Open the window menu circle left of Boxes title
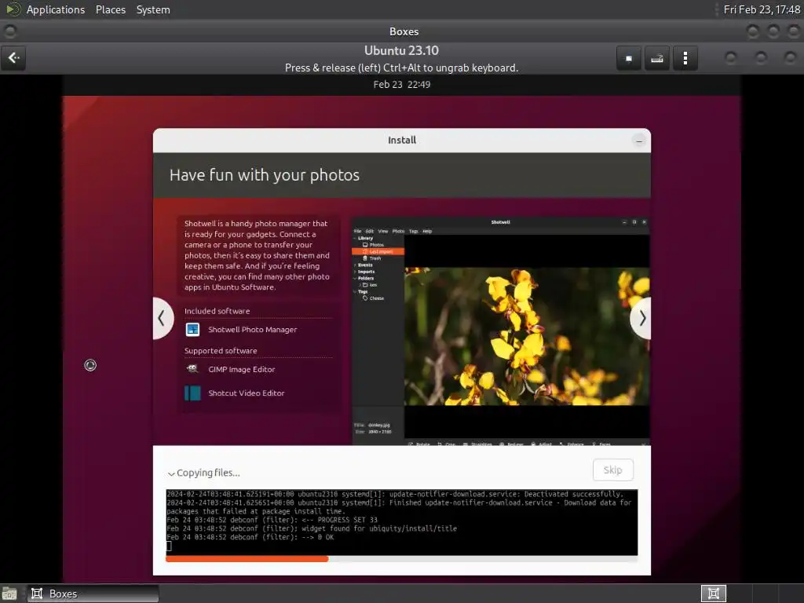The height and width of the screenshot is (603, 804). pyautogui.click(x=9, y=31)
